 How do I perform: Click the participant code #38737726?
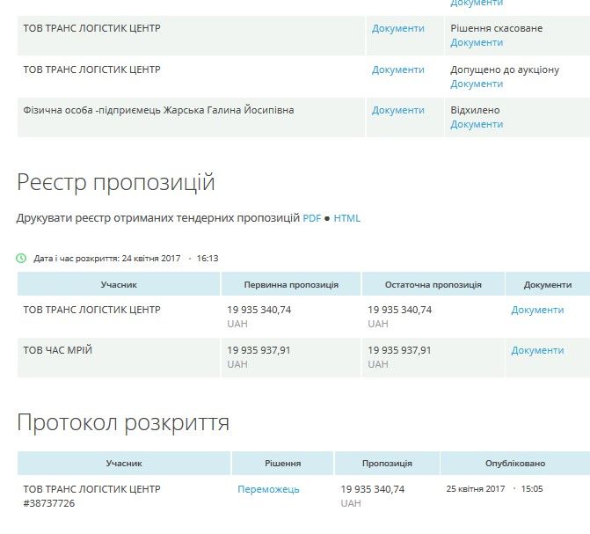click(48, 503)
